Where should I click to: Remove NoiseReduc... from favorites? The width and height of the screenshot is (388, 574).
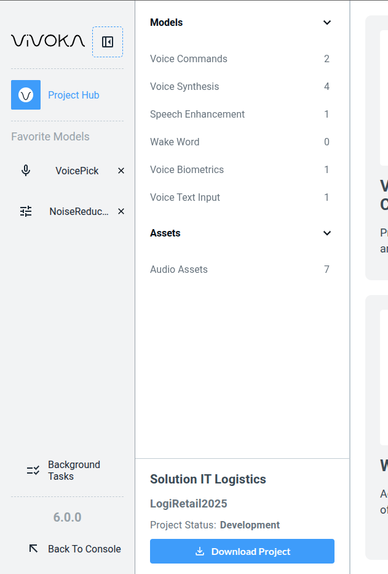(121, 211)
